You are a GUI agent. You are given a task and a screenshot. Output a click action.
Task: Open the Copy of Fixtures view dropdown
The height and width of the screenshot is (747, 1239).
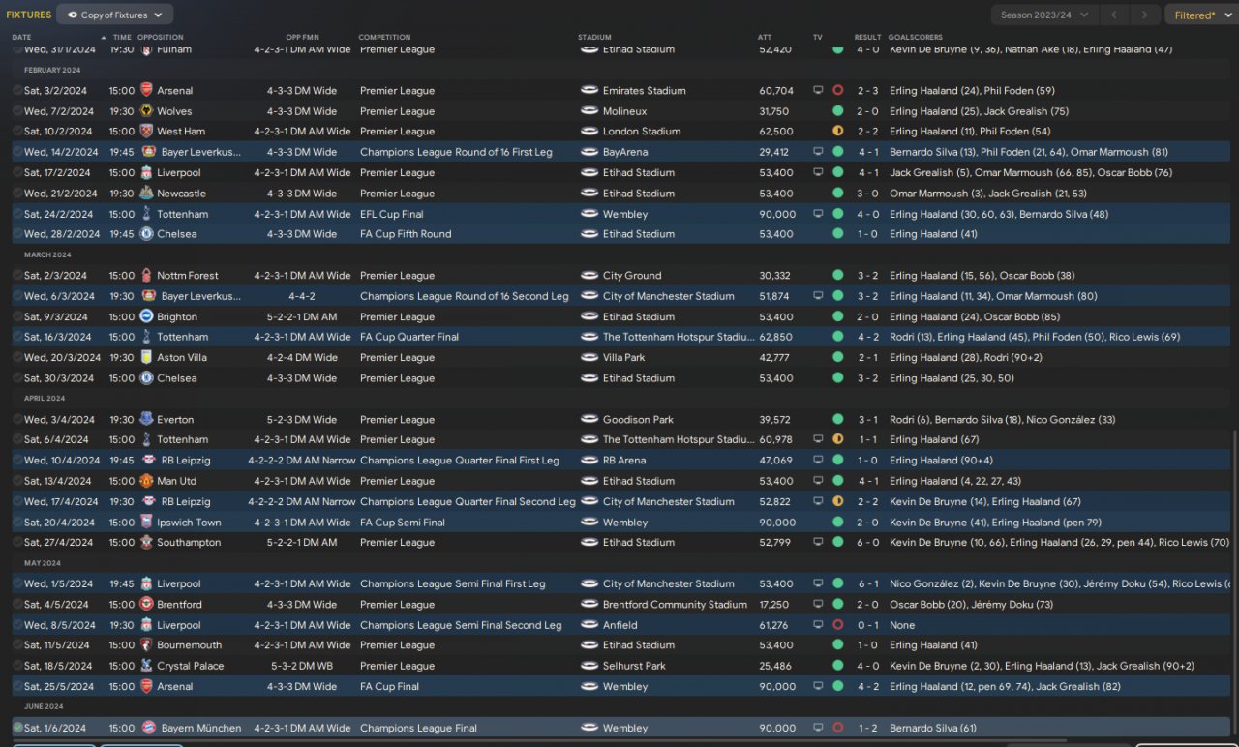115,15
